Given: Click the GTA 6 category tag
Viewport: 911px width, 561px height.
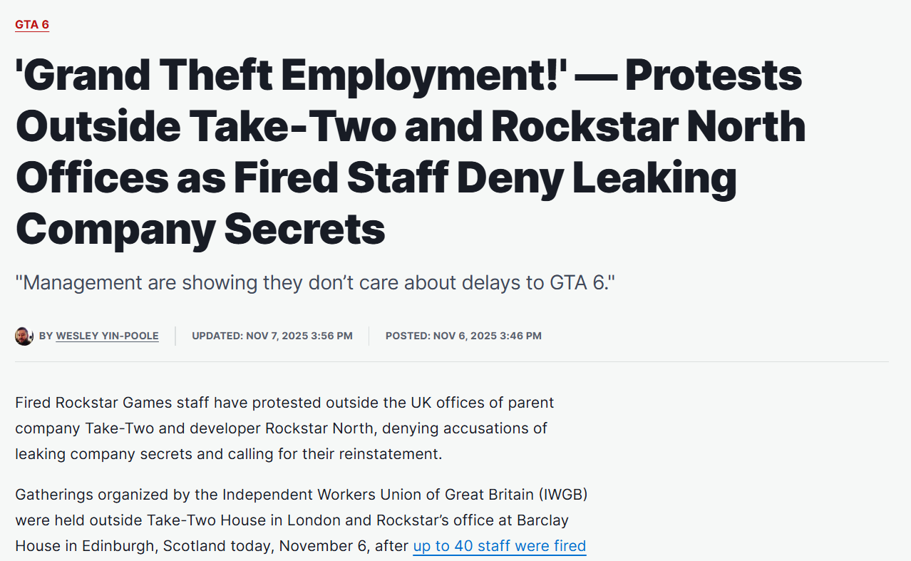Looking at the screenshot, I should (x=32, y=25).
